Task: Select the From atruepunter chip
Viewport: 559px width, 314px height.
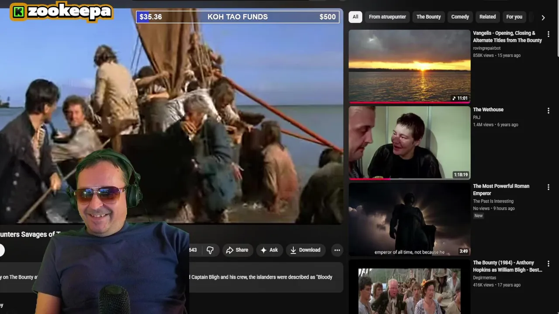Action: click(387, 17)
